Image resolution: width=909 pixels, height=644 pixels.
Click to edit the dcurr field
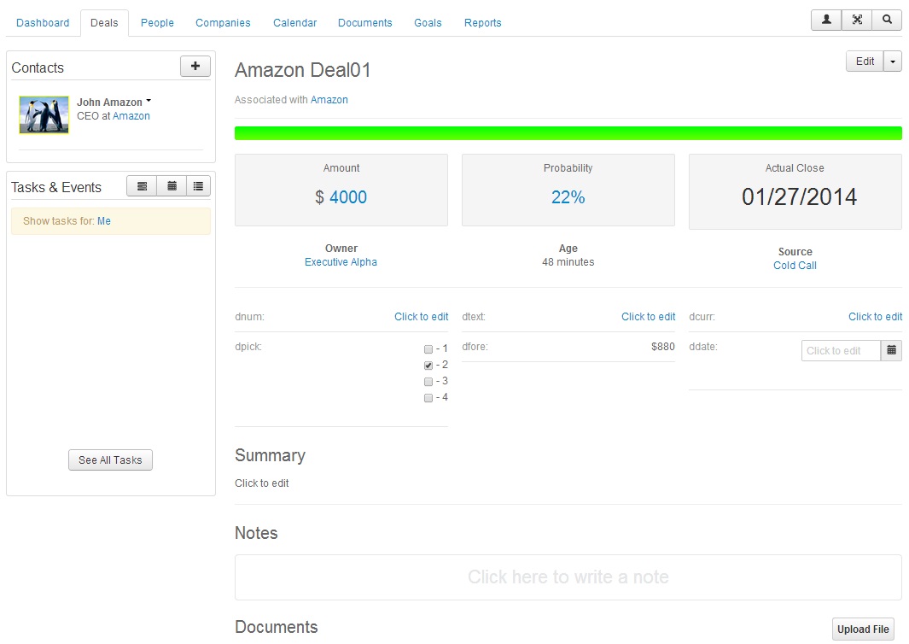(876, 317)
